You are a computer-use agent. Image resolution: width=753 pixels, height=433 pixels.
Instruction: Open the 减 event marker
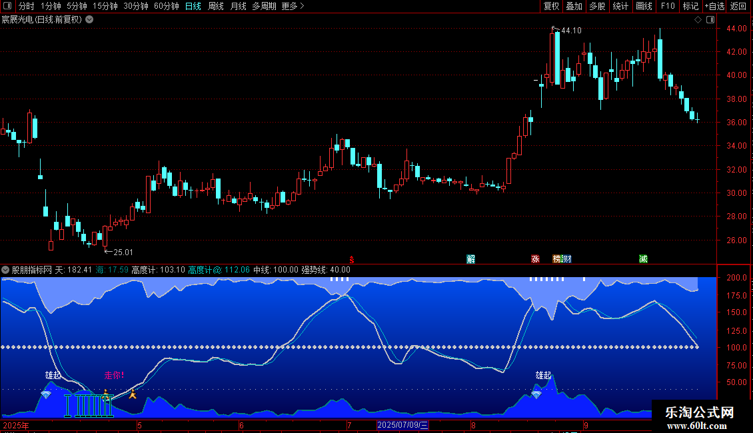643,258
